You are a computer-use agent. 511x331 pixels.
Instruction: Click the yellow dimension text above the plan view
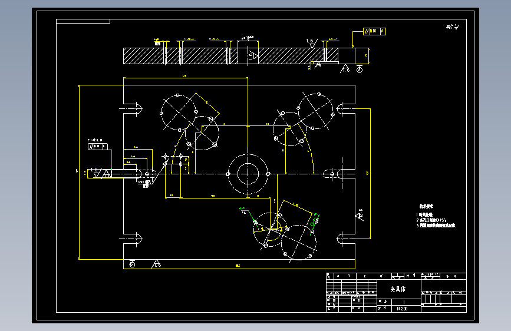pos(184,75)
